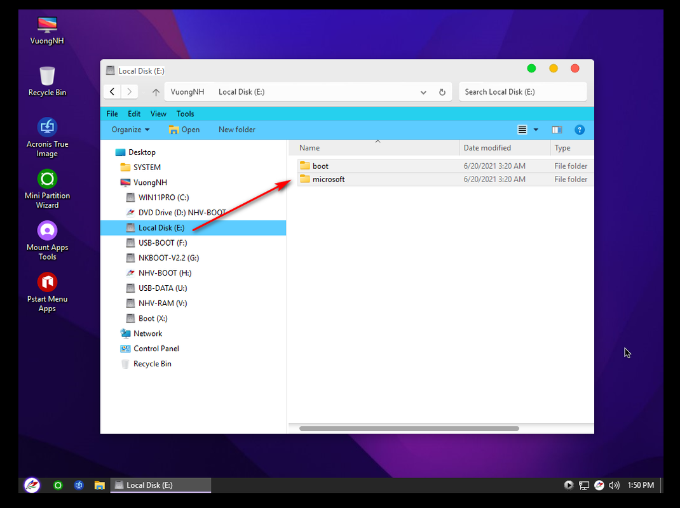
Task: Click VuongNH in the address bar
Action: click(x=187, y=92)
